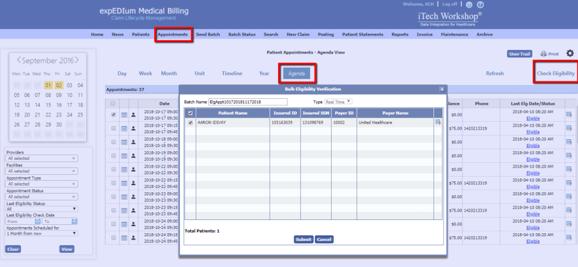This screenshot has width=578, height=267.
Task: Open the help question mark icon
Action: pyautogui.click(x=480, y=5)
